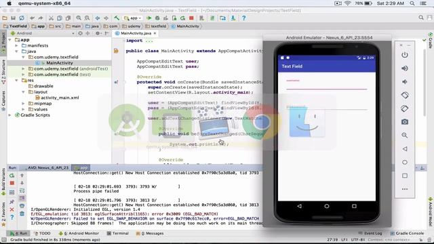
Task: Click Project panel settings gear icon
Action: click(98, 33)
